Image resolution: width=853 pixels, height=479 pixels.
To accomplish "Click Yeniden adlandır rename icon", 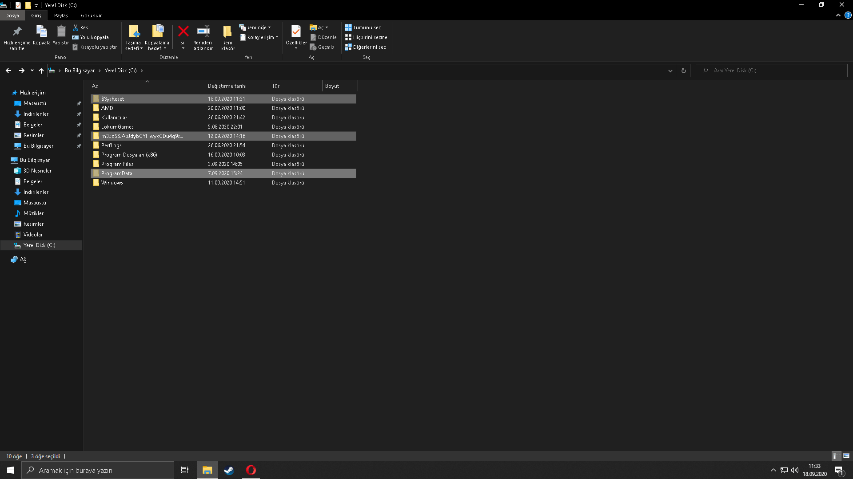I will click(x=203, y=31).
